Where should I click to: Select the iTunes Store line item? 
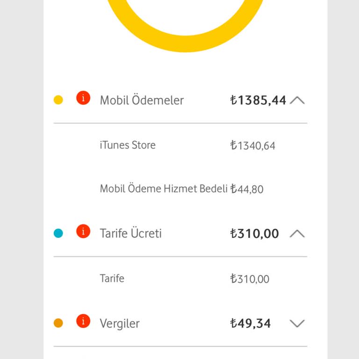(128, 145)
